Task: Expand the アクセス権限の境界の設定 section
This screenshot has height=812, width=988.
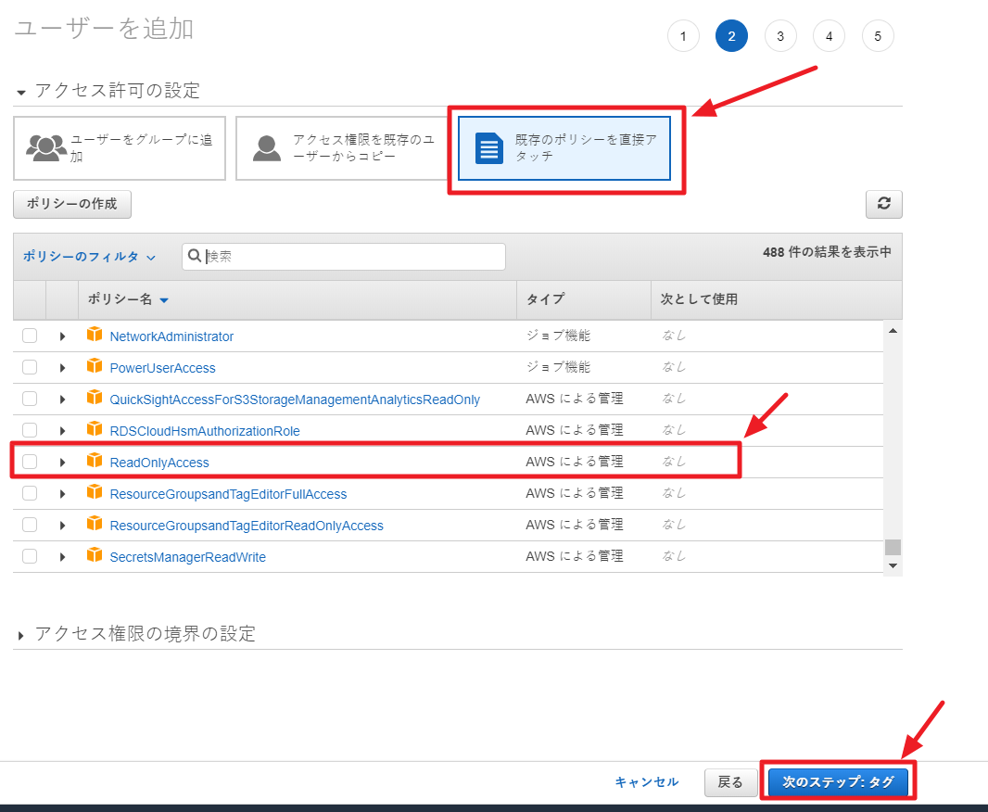Action: (22, 635)
